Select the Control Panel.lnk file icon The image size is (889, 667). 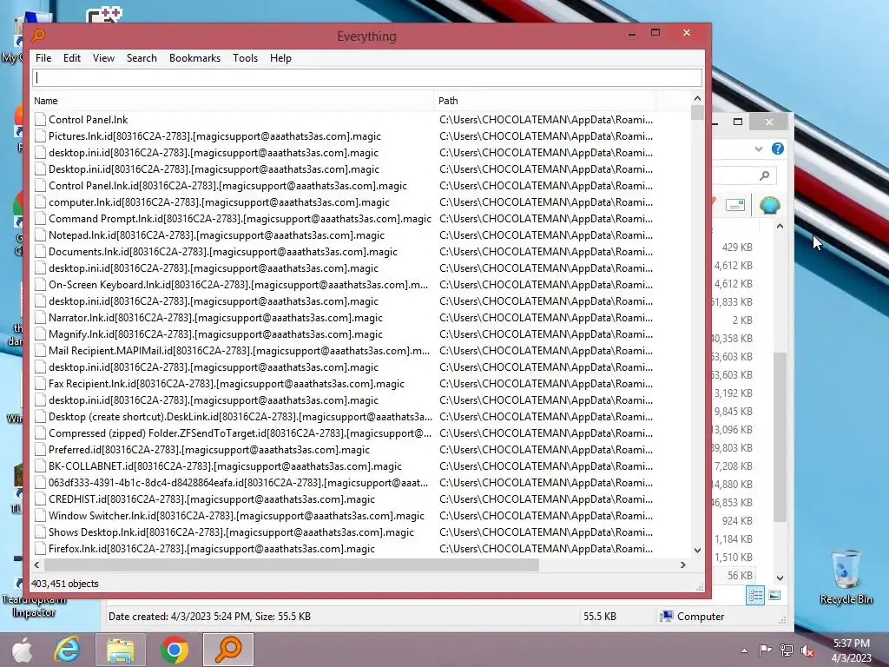click(x=40, y=120)
